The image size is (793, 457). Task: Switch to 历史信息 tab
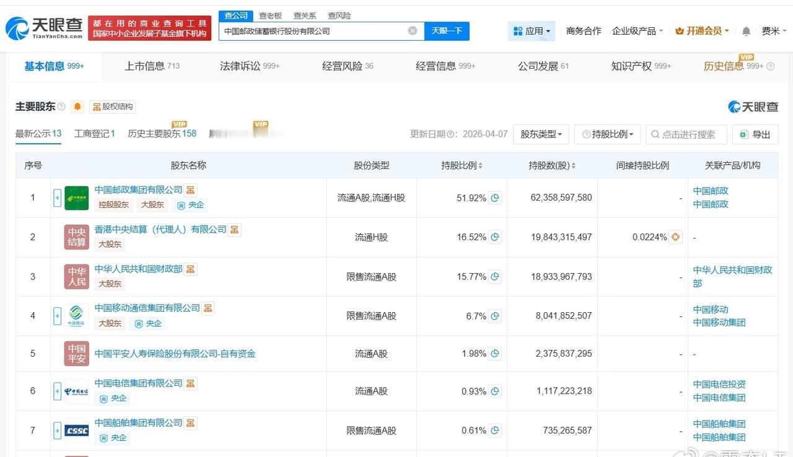[x=734, y=66]
